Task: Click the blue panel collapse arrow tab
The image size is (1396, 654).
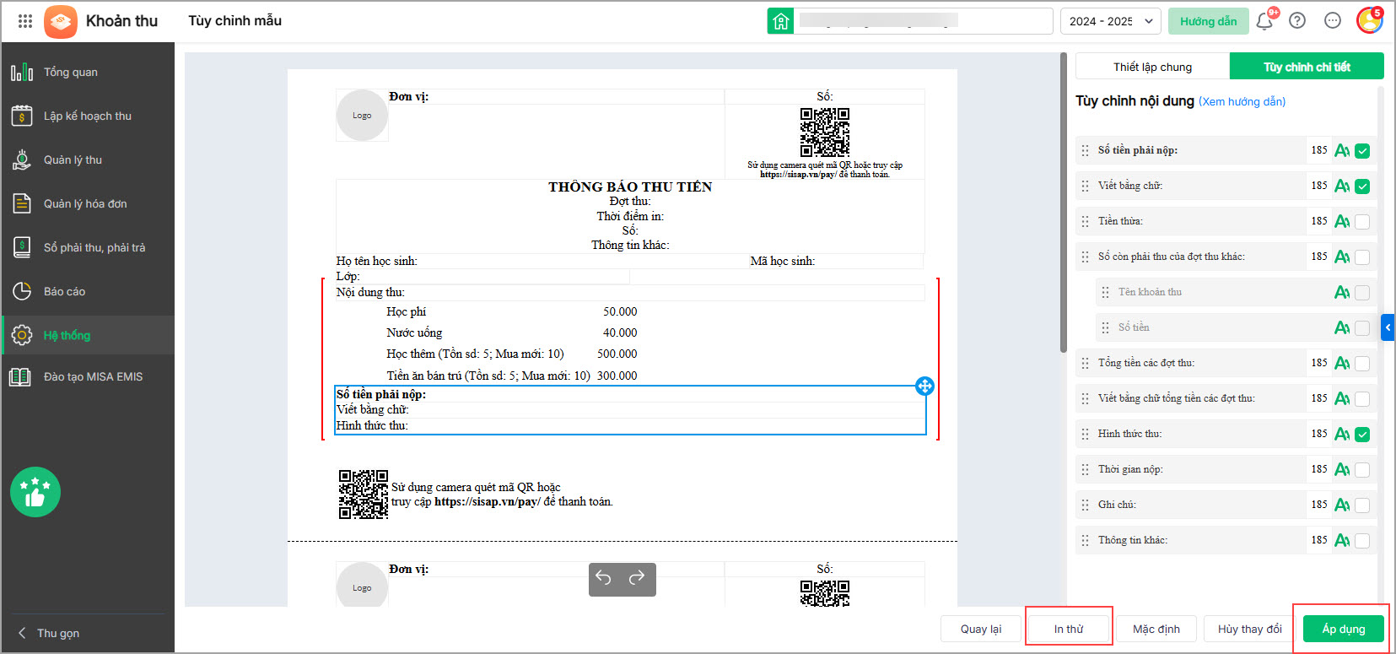Action: tap(1388, 327)
